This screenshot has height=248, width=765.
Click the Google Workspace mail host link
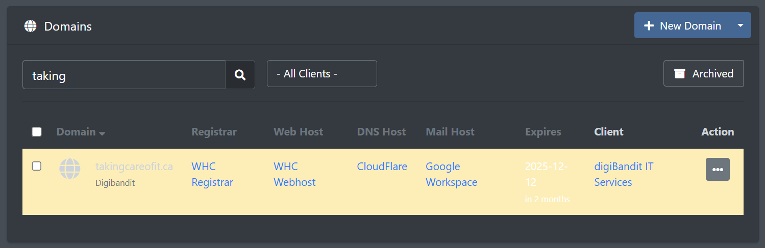point(451,174)
